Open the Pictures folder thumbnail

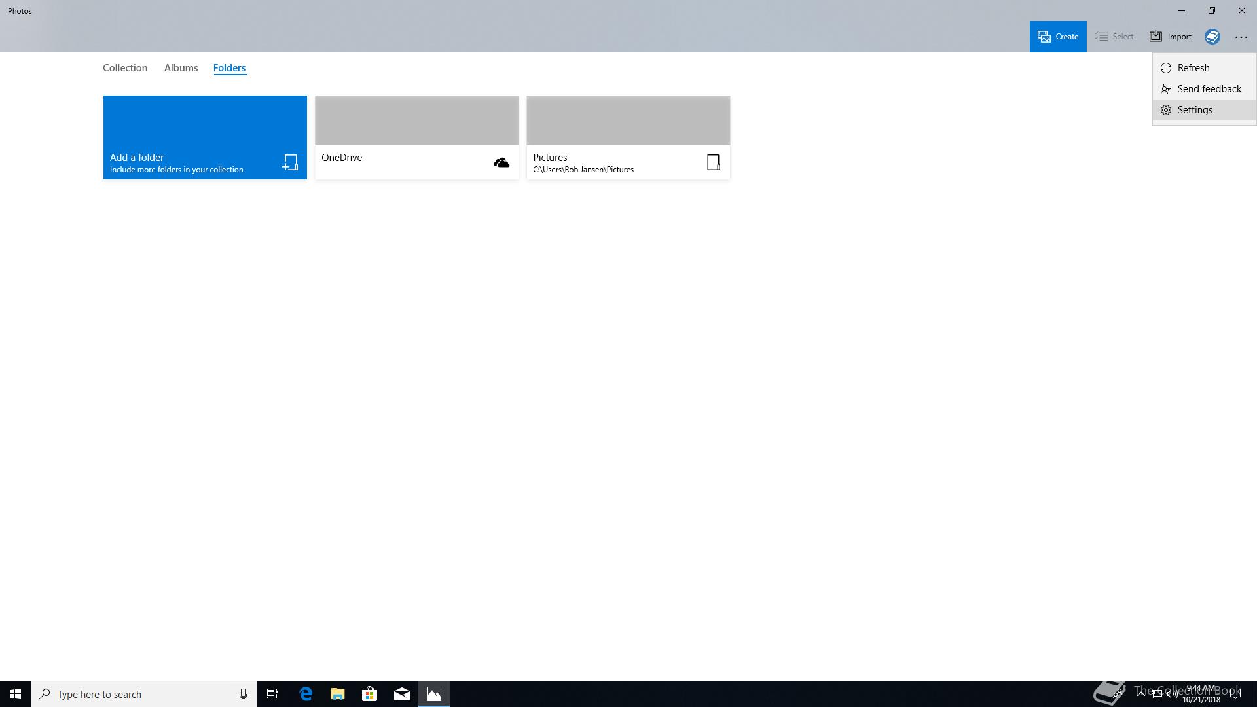point(628,120)
